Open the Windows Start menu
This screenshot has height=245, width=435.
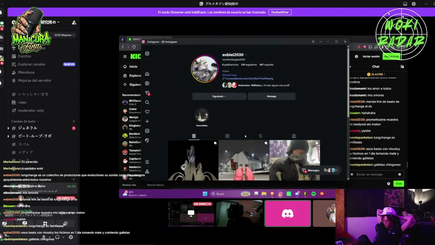pyautogui.click(x=205, y=194)
